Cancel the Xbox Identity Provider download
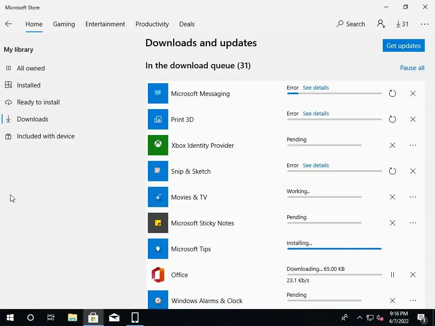 392,145
